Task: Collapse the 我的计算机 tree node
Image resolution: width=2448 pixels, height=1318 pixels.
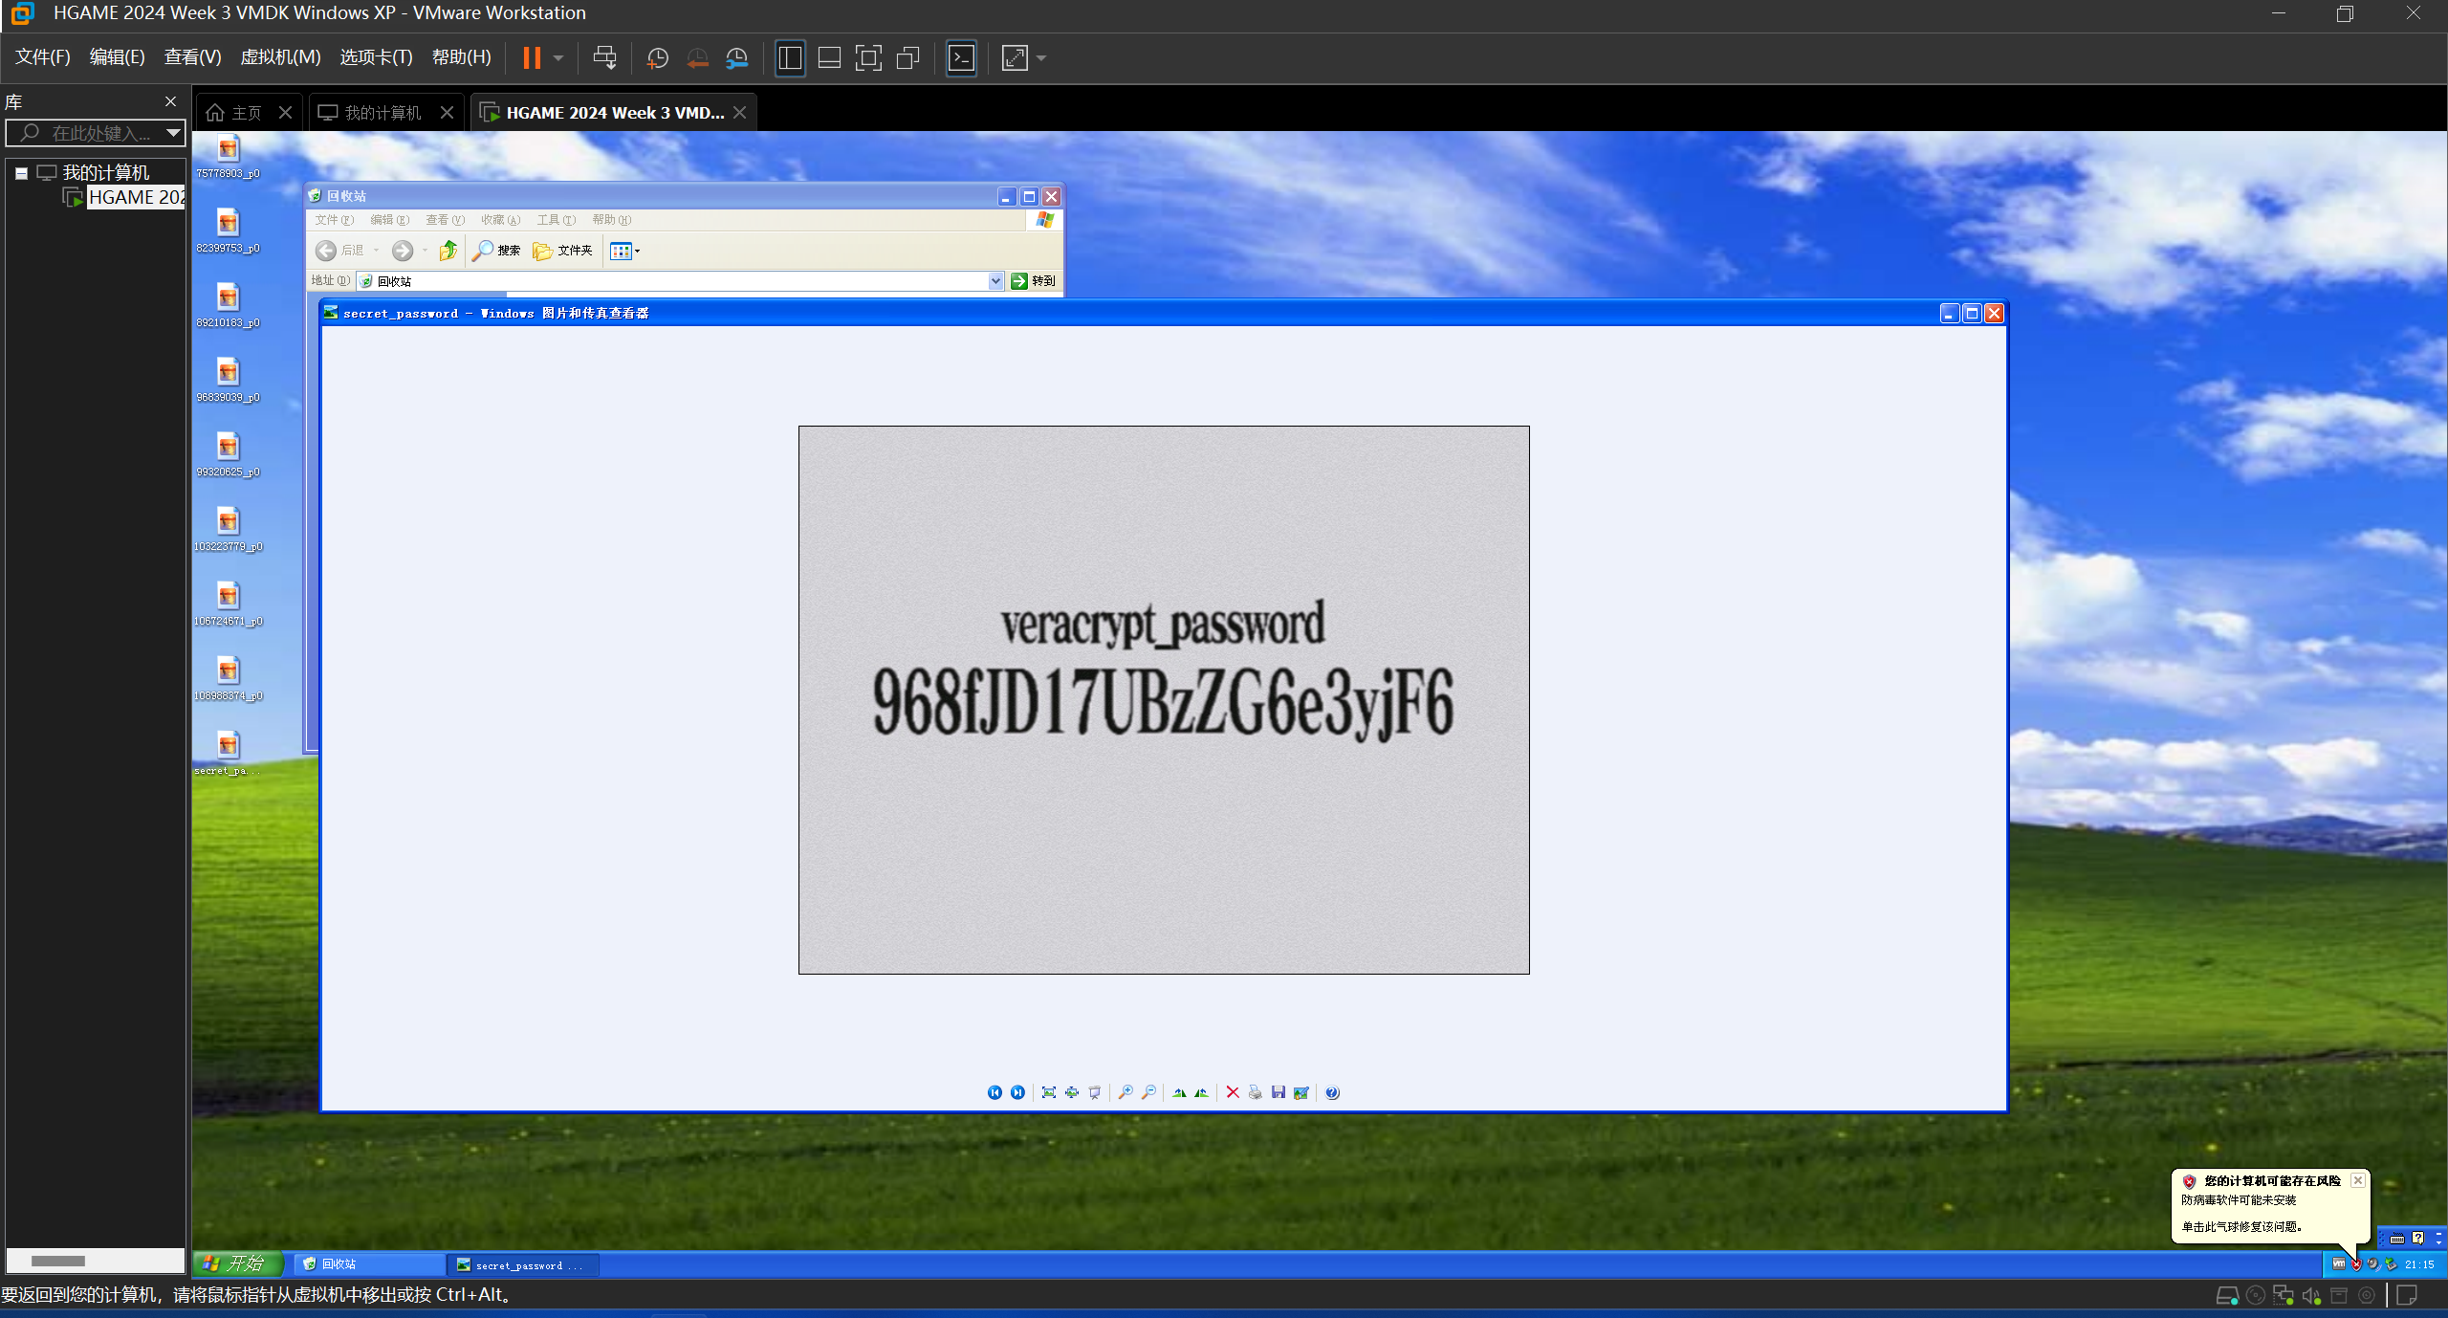Action: click(x=21, y=173)
